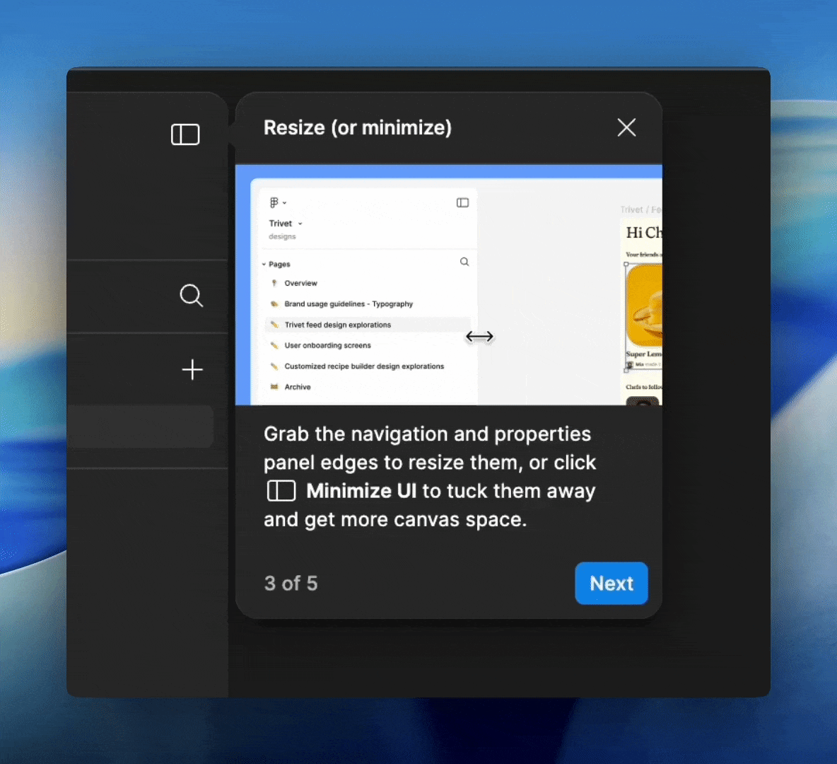Click the Next button
The image size is (837, 764).
pyautogui.click(x=611, y=583)
